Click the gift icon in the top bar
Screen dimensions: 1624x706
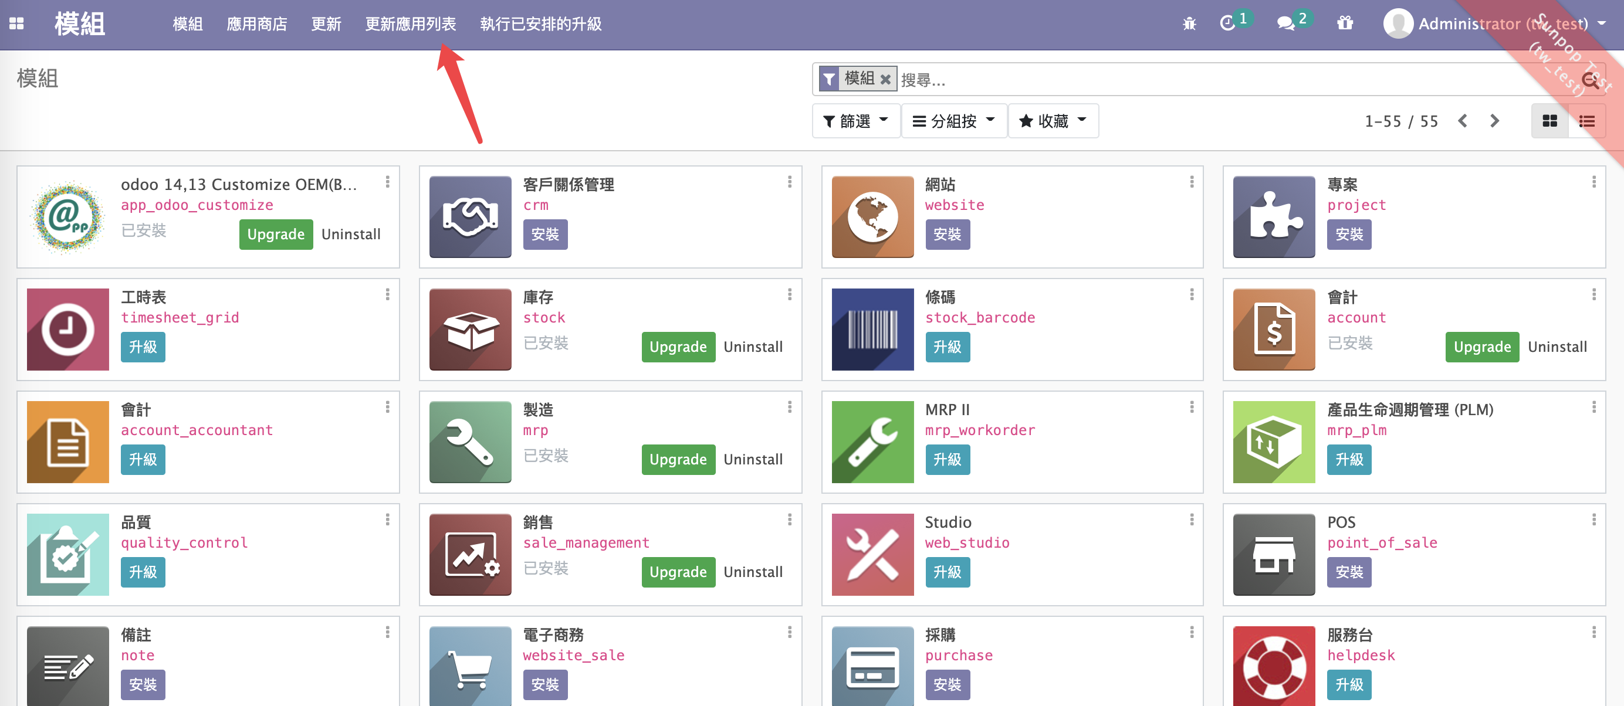click(1345, 23)
